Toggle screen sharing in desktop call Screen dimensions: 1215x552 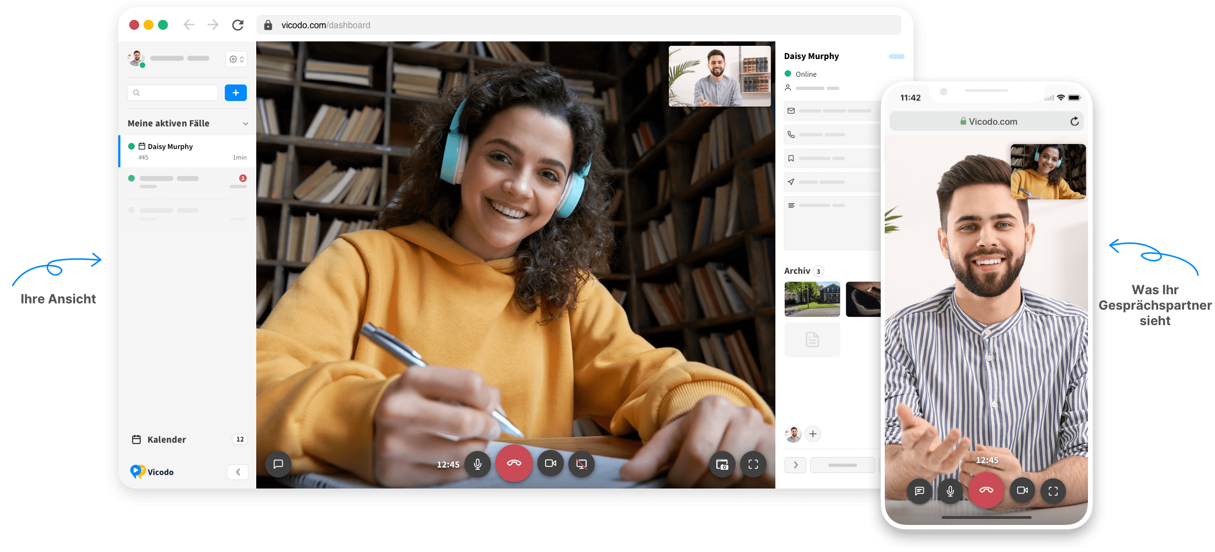click(x=582, y=464)
